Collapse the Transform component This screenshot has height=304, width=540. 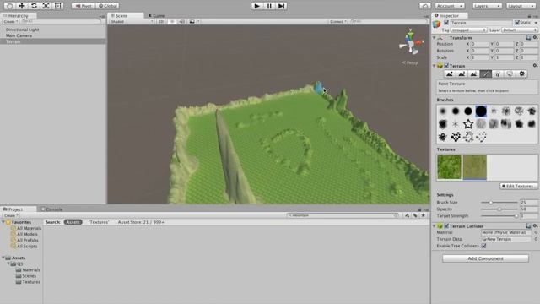tap(435, 37)
